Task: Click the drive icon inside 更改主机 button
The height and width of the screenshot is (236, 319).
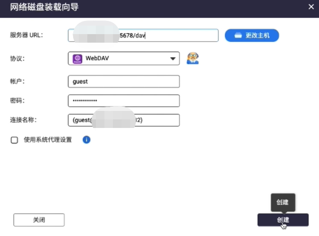Action: (x=238, y=36)
